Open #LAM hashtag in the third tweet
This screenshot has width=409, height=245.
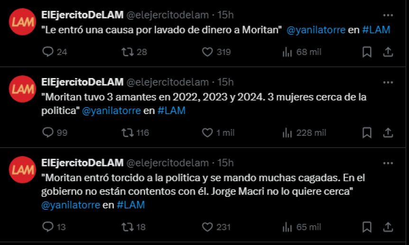click(x=130, y=205)
